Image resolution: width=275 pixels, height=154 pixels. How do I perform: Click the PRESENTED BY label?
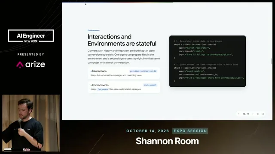click(31, 54)
